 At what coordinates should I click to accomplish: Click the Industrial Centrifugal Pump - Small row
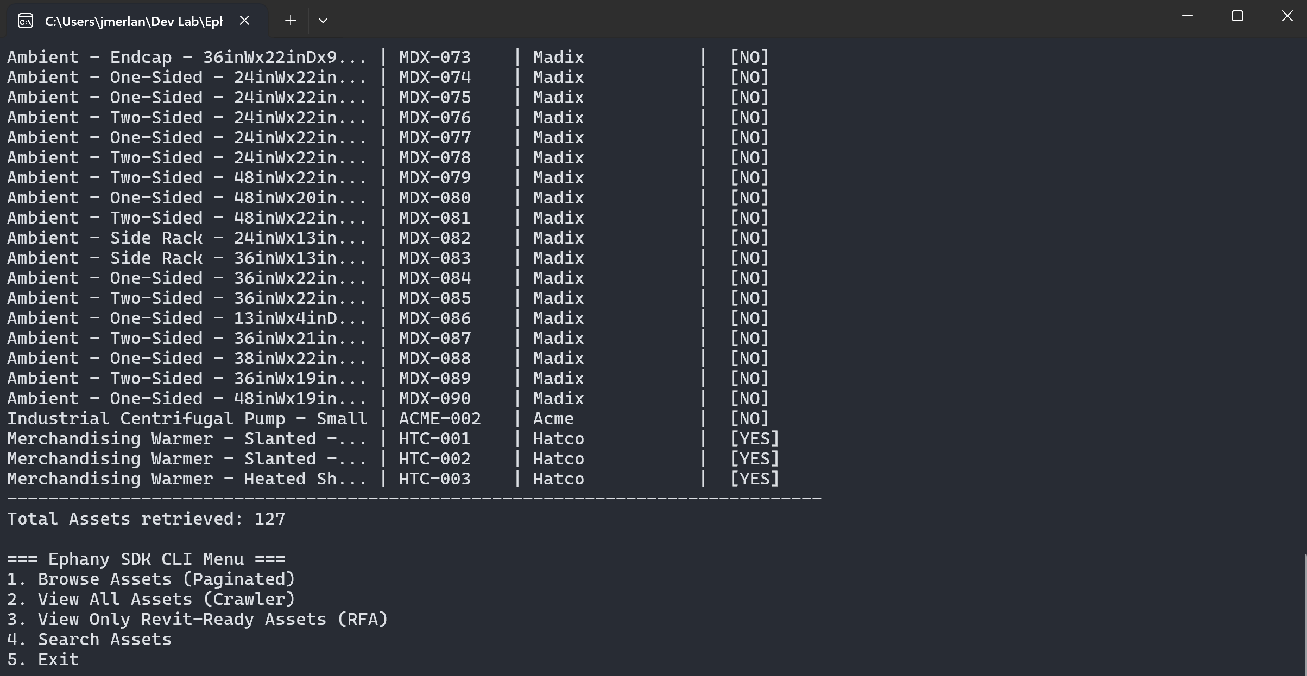click(x=187, y=418)
